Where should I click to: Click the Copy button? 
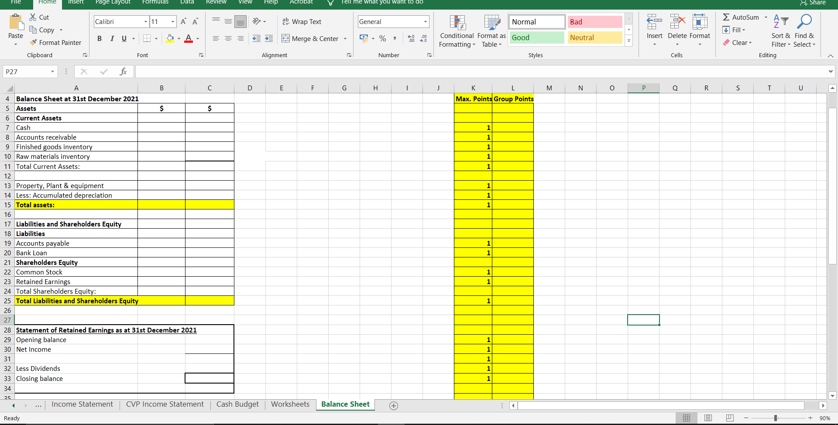pos(41,30)
